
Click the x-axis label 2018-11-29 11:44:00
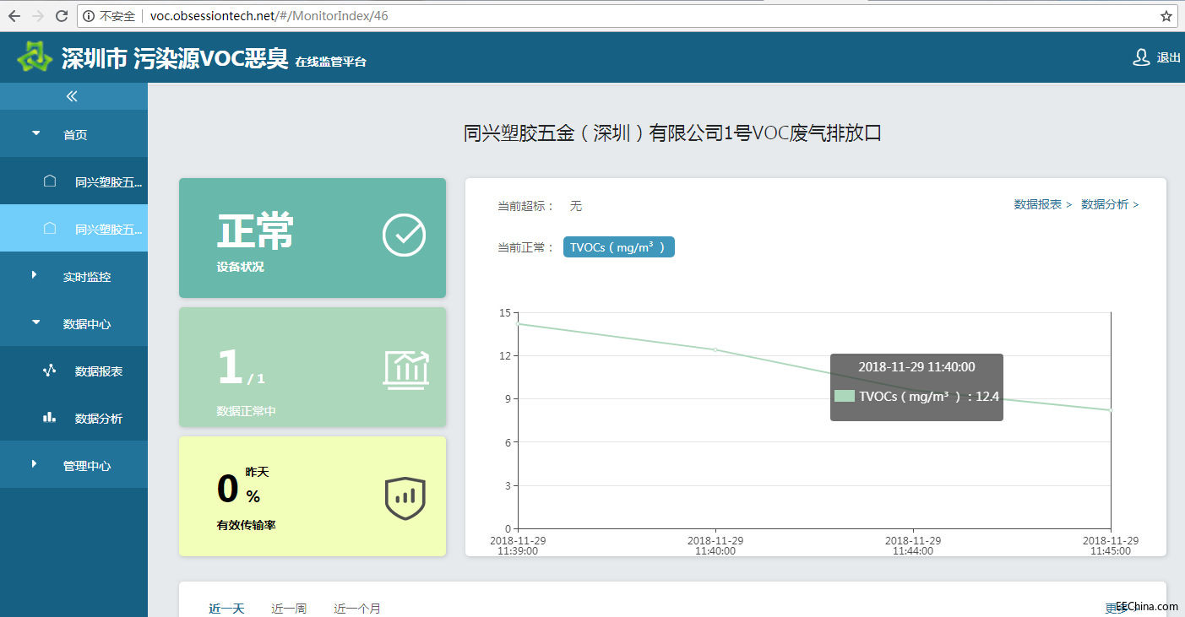913,545
